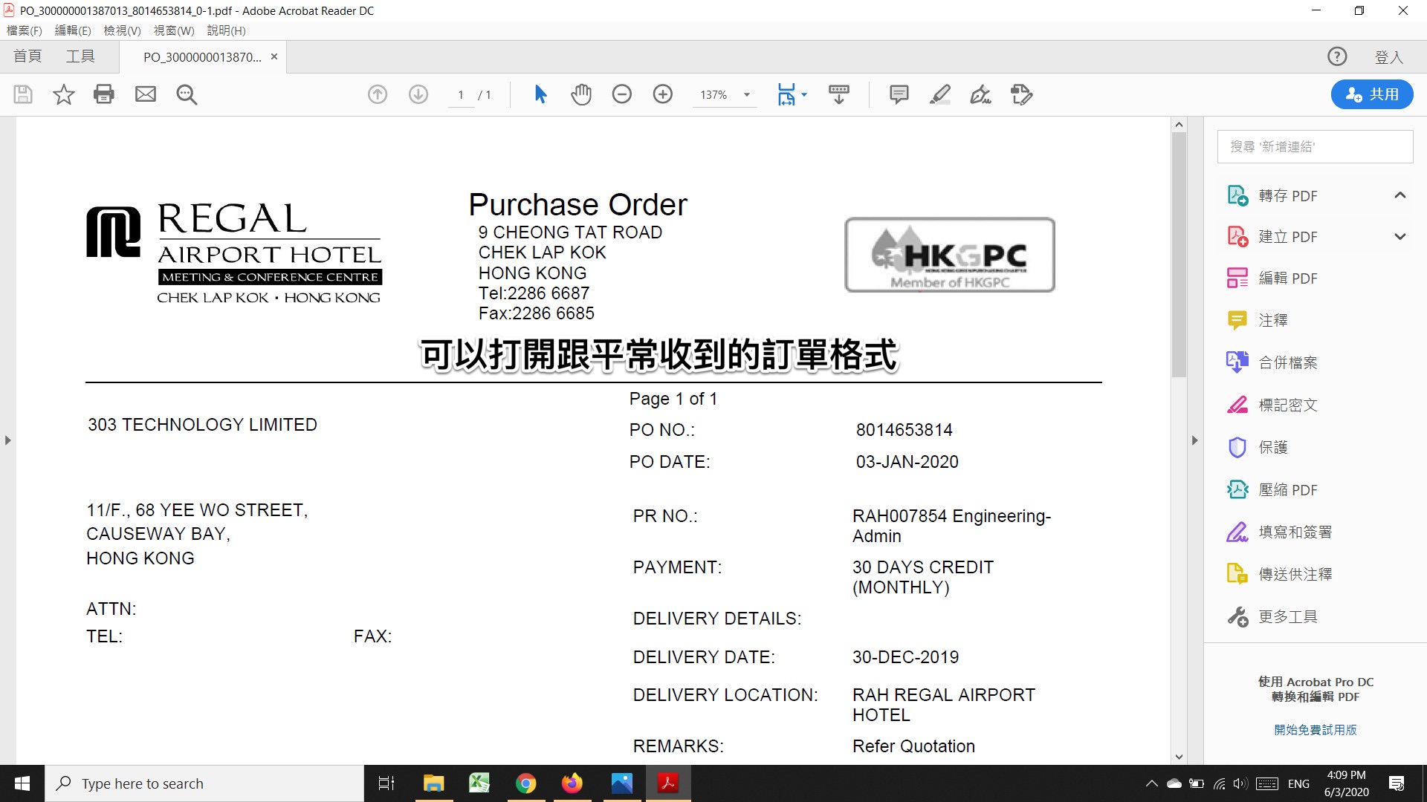This screenshot has width=1427, height=802.
Task: Add a comment with speech bubble tool
Action: (x=899, y=94)
